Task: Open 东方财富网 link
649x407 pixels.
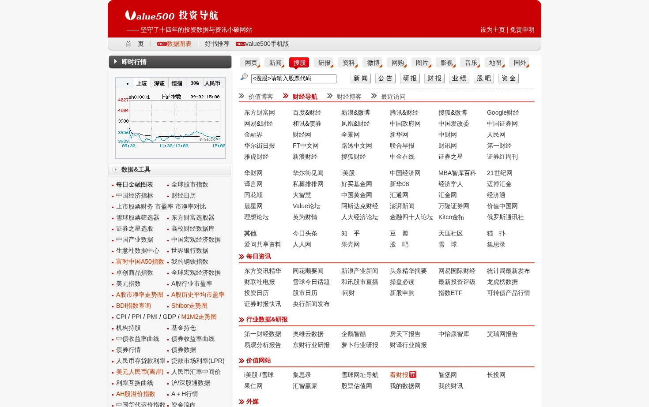Action: point(260,112)
